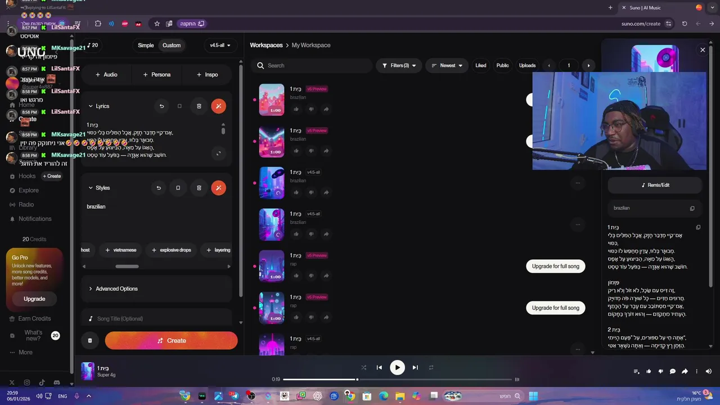Switch to Simple mode
The height and width of the screenshot is (405, 720).
tap(146, 45)
